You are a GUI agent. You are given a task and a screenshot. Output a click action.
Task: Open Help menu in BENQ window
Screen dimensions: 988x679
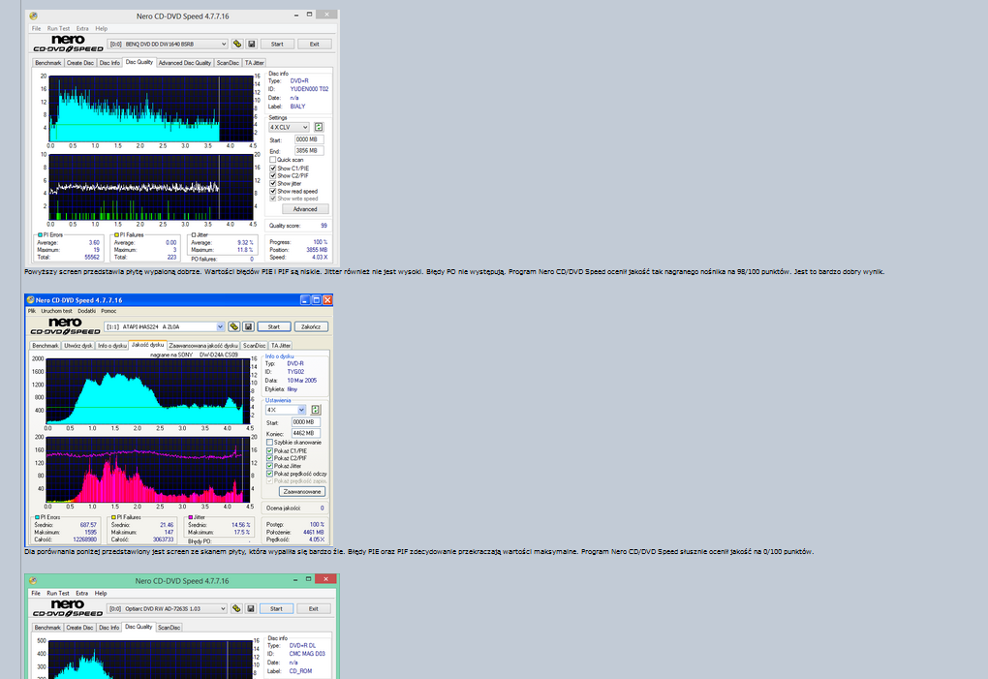(x=102, y=28)
